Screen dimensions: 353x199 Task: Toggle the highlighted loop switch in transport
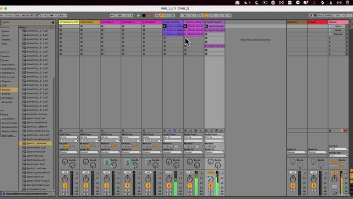tap(206, 15)
